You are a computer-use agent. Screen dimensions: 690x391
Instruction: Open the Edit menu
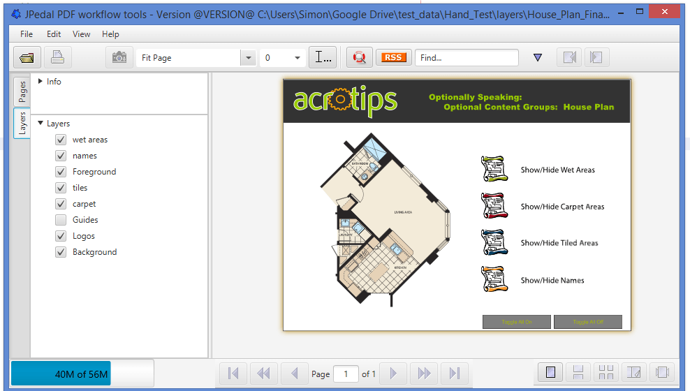click(x=54, y=34)
